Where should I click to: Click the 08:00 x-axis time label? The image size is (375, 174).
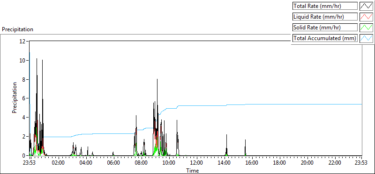pos(142,163)
